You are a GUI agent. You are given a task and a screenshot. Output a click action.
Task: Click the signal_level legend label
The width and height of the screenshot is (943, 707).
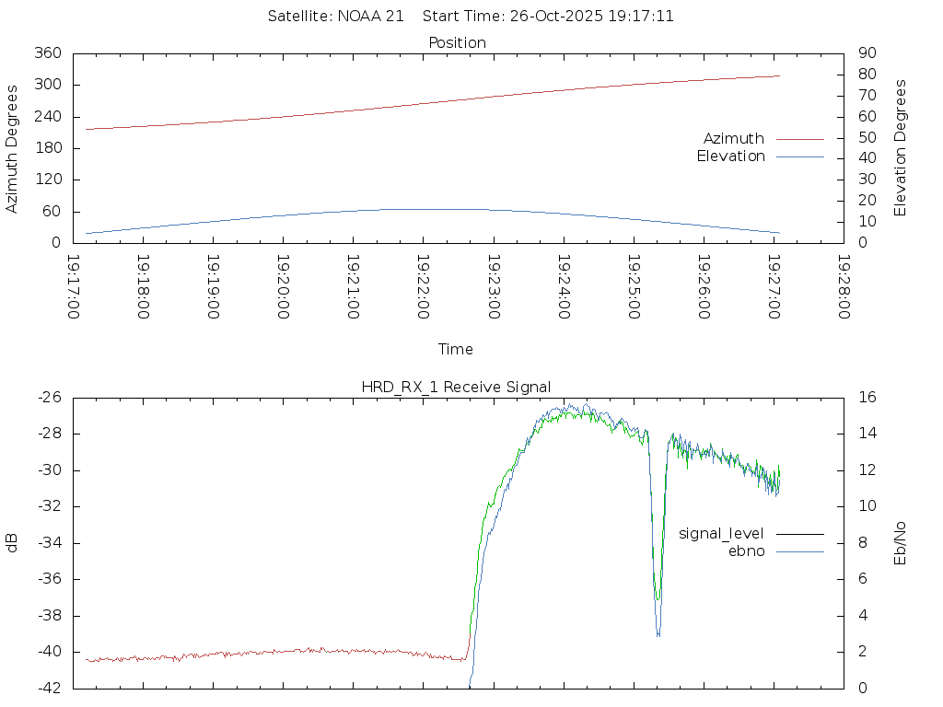[x=721, y=534]
